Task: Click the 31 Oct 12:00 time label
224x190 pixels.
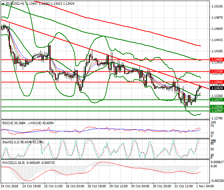Action: pos(184,186)
